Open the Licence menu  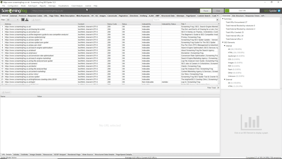pos(88,6)
